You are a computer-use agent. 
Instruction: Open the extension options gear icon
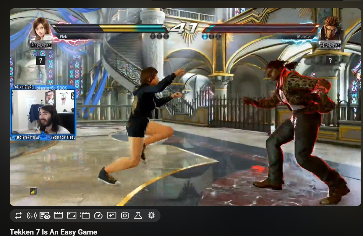point(151,215)
